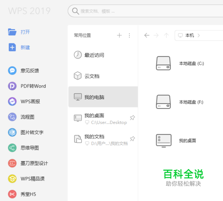Image resolution: width=223 pixels, height=201 pixels.
Task: Open the 流程图 flowchart icon
Action: click(12, 117)
